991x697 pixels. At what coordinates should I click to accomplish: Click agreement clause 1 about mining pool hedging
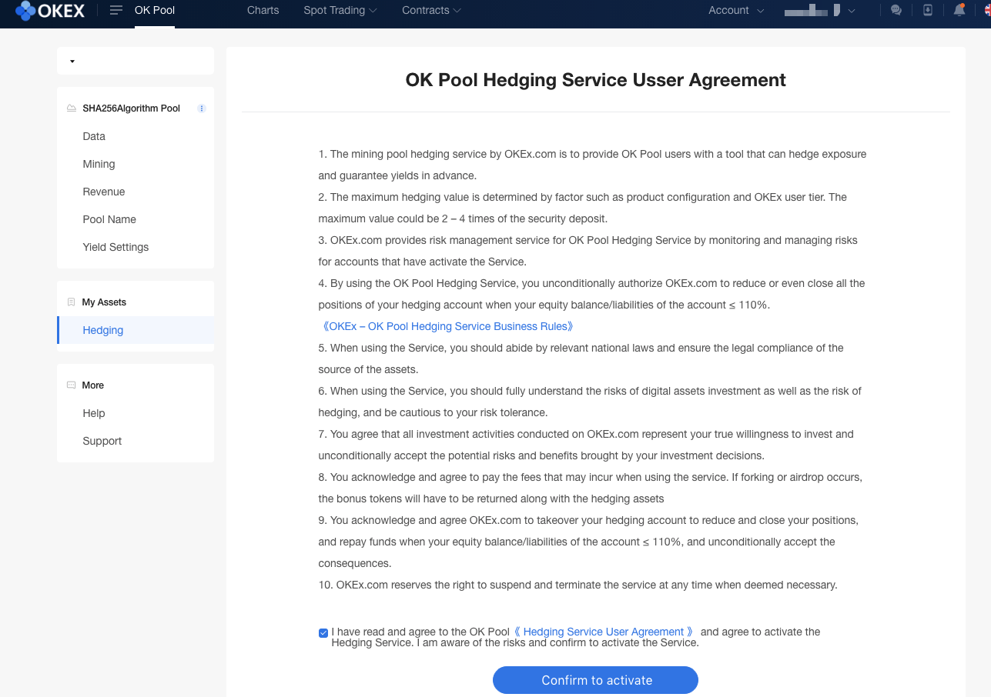pyautogui.click(x=592, y=165)
